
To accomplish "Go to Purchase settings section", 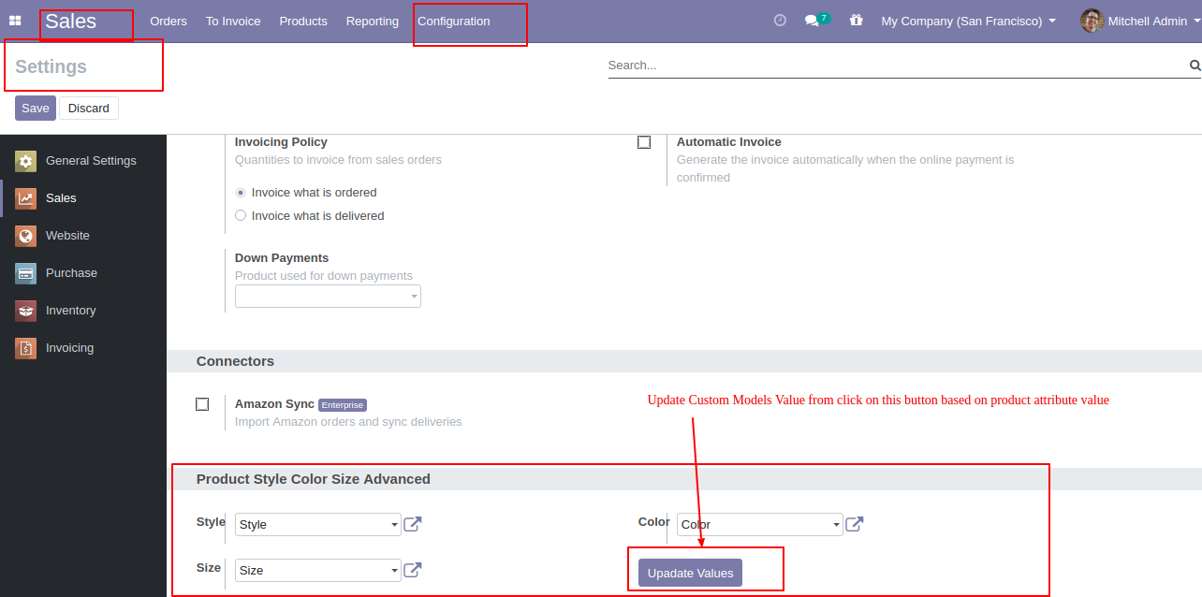I will [x=71, y=273].
